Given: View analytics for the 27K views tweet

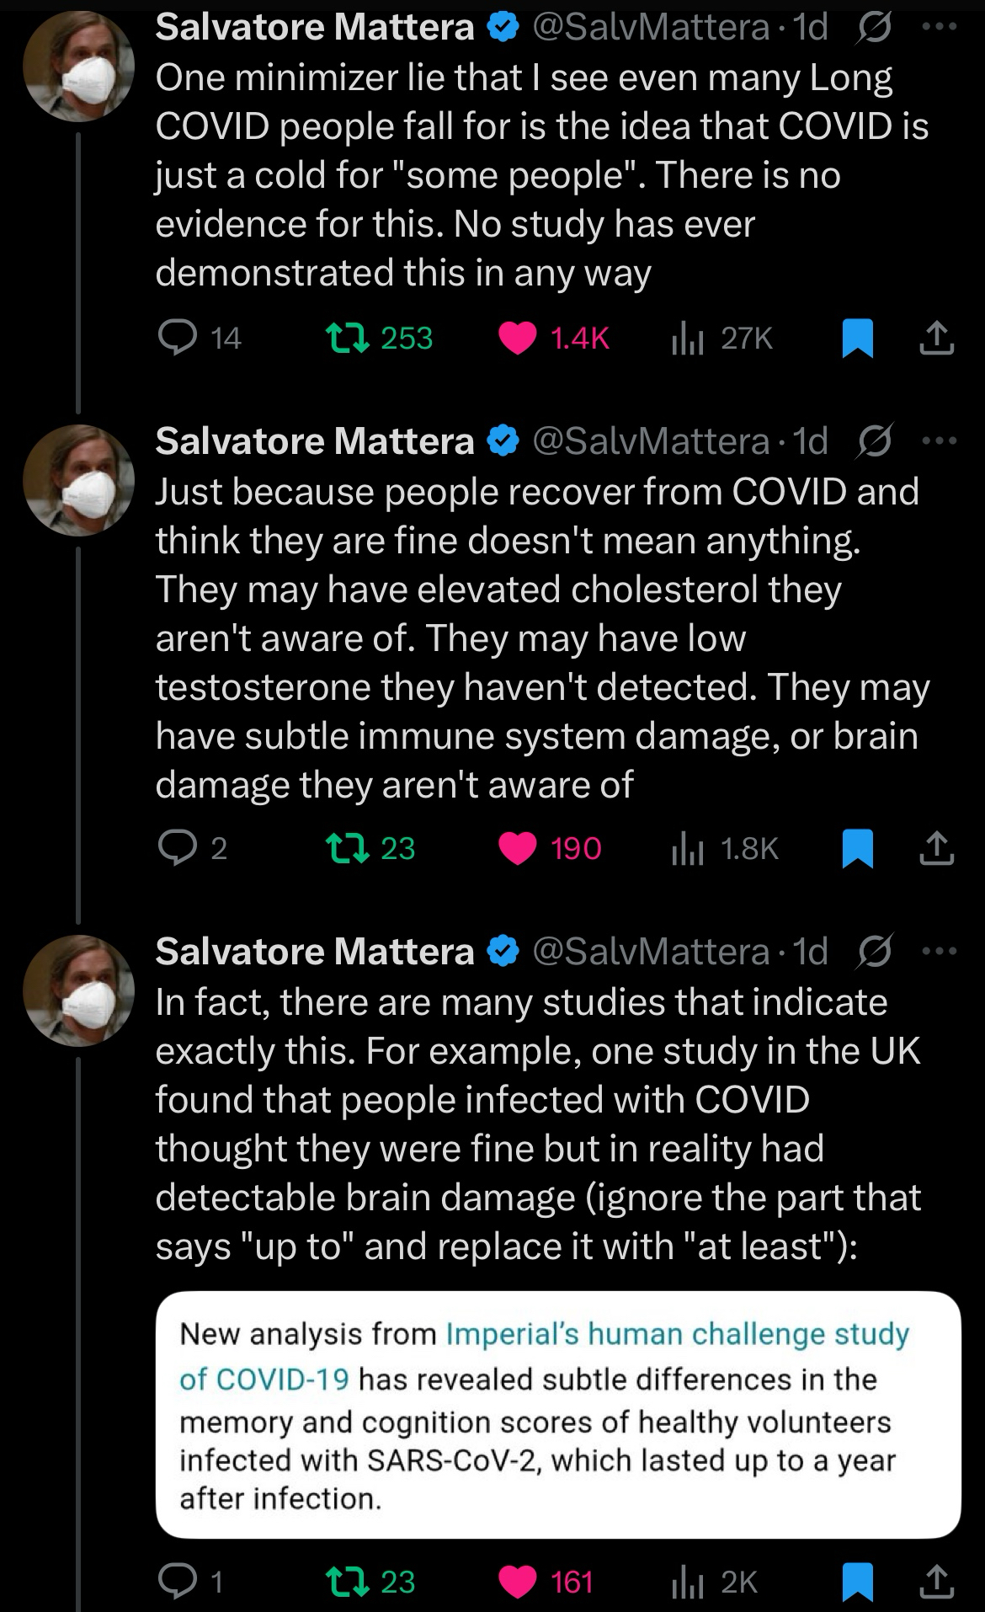Looking at the screenshot, I should [x=687, y=339].
